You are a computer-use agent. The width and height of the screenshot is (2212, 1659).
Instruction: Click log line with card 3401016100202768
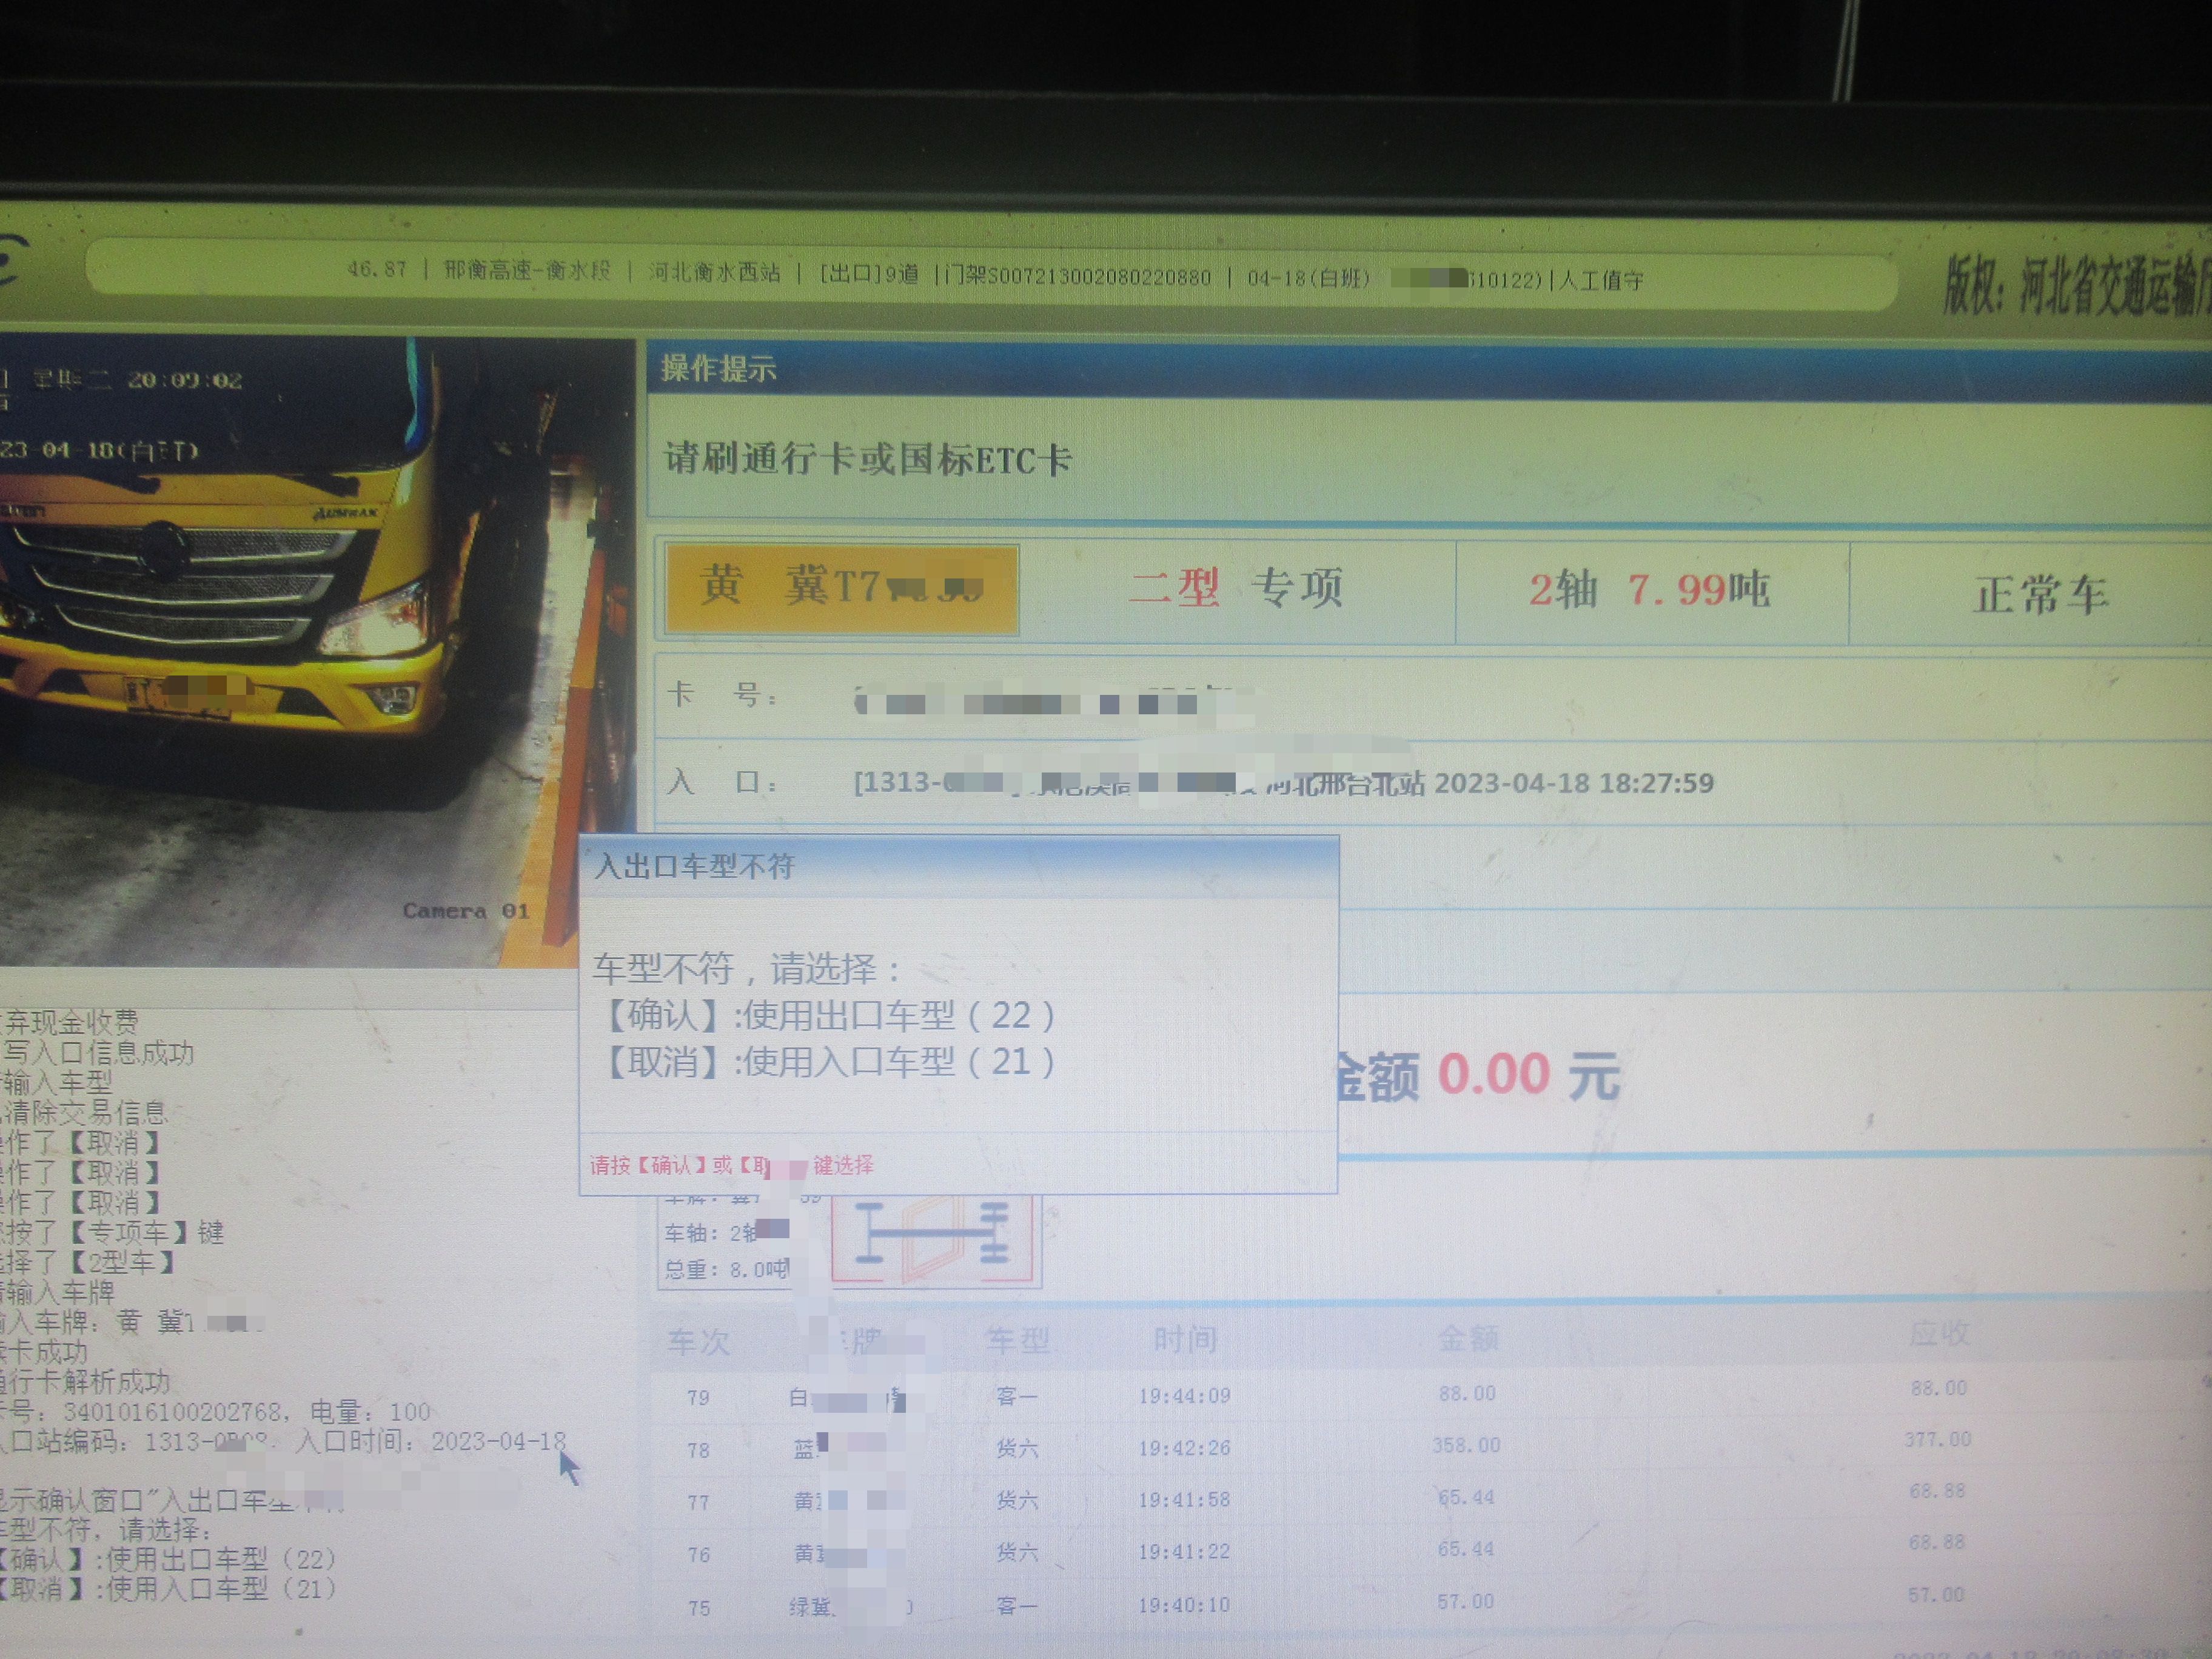pos(216,1412)
